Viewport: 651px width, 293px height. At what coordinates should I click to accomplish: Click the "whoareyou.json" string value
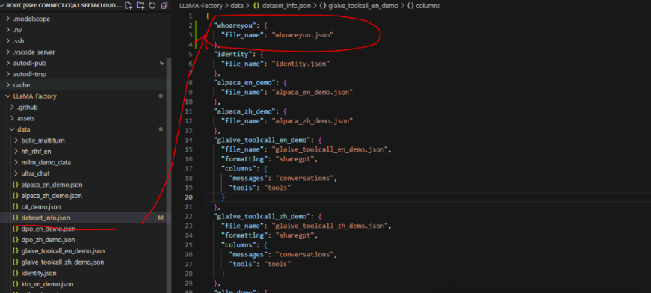(x=303, y=35)
